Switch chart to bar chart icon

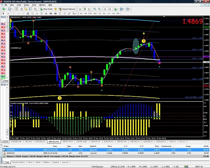pyautogui.click(x=80, y=9)
